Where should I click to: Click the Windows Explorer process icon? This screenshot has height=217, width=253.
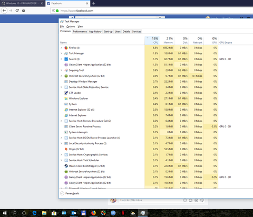coord(66,98)
